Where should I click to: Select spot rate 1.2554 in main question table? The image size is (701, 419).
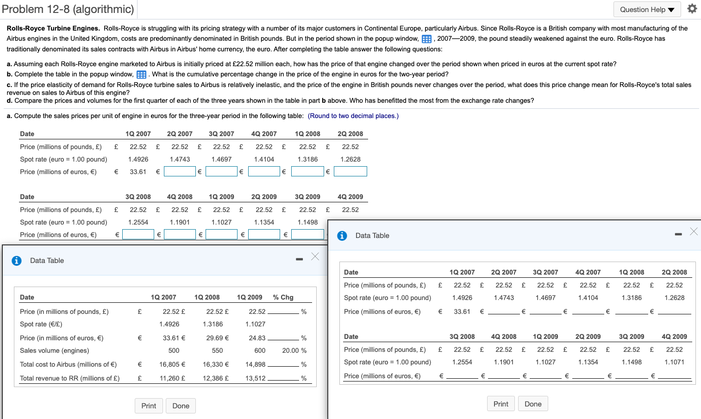coord(138,222)
